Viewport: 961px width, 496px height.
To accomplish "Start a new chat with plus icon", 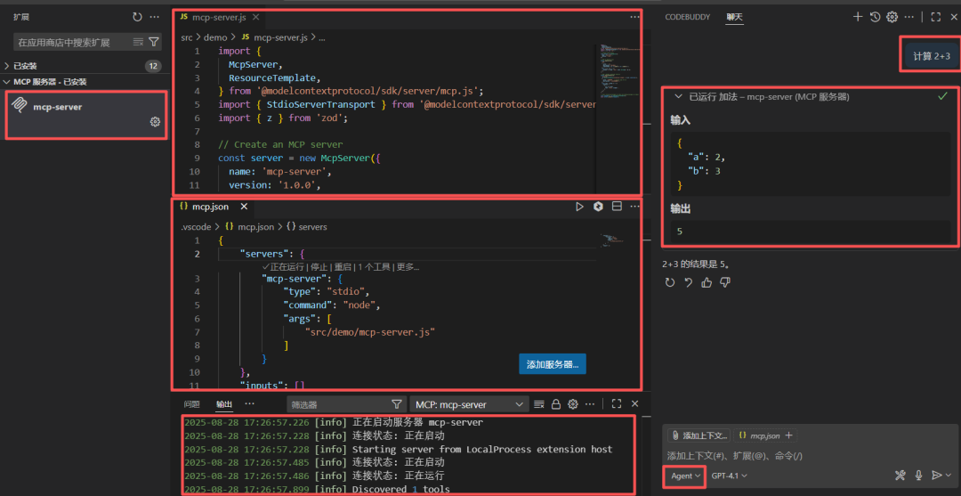I will coord(858,17).
